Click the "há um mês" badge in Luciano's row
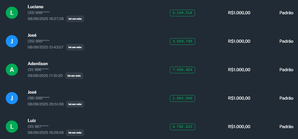The height and width of the screenshot is (139, 298). pos(75,19)
